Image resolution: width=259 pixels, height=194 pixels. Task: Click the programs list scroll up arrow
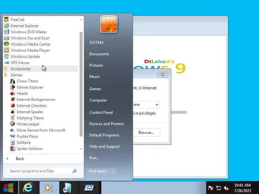81,20
